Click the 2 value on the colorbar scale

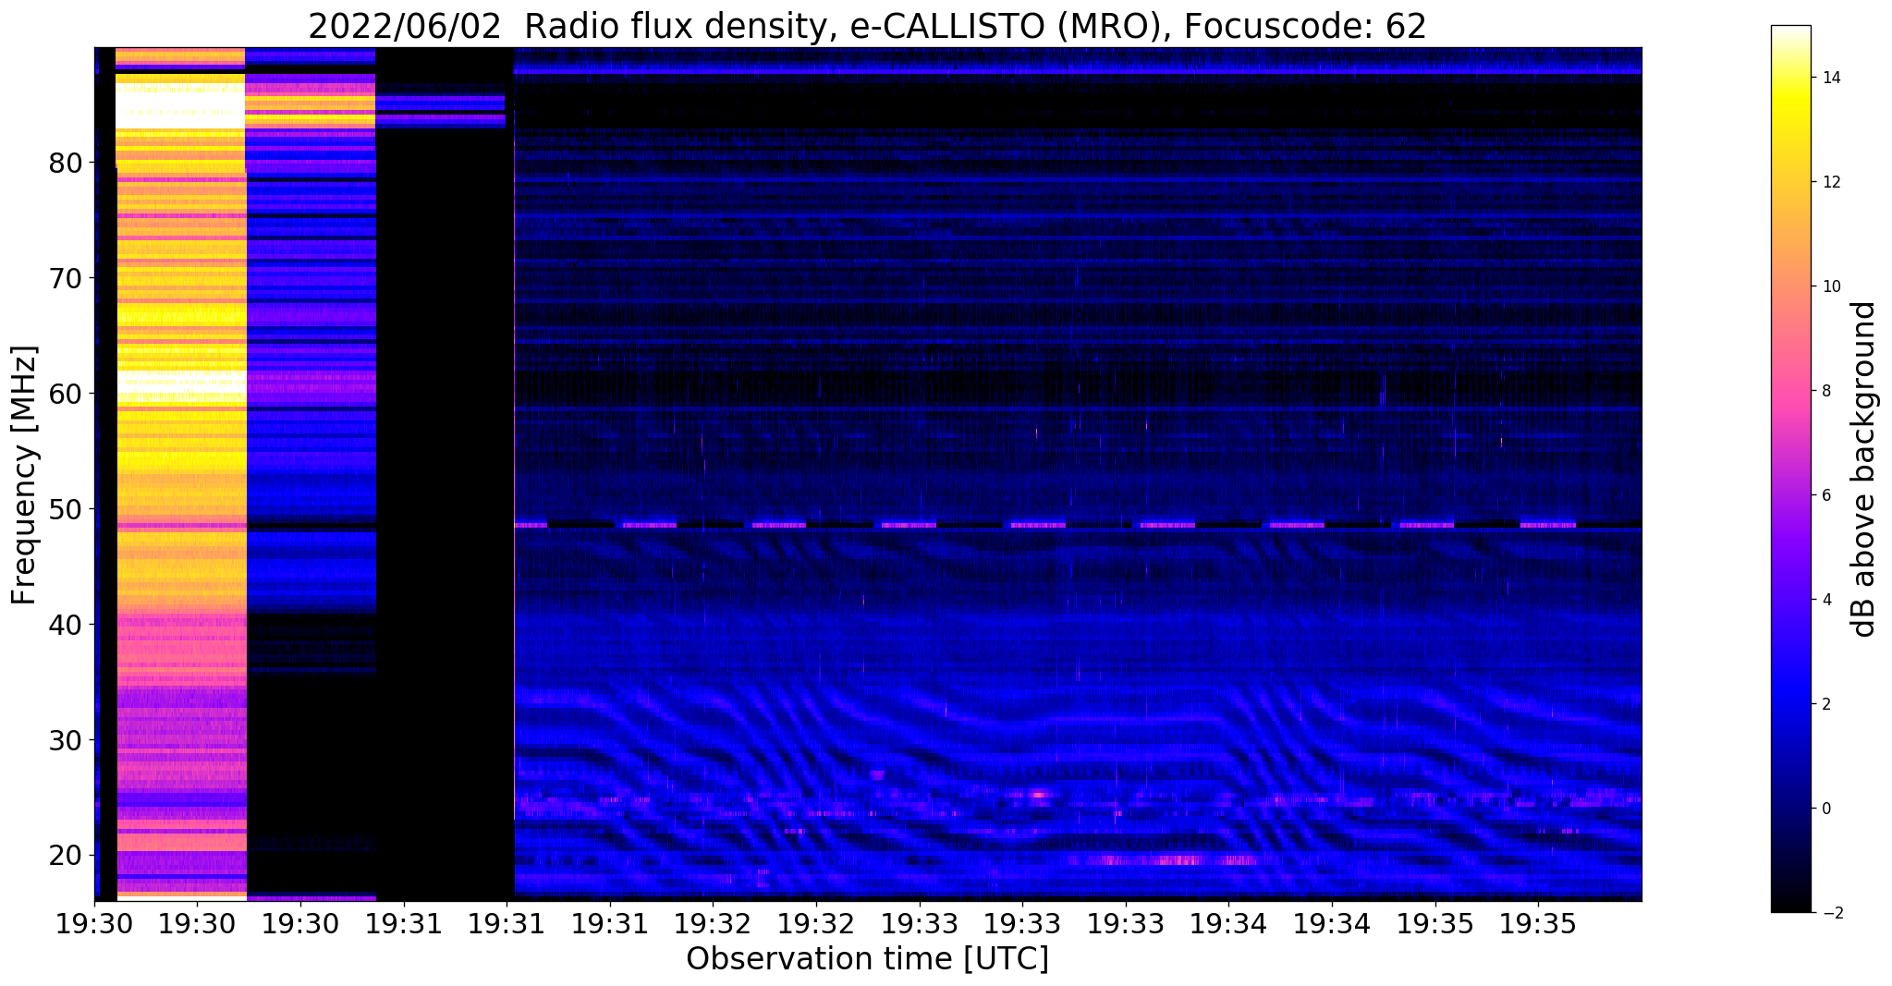tap(1825, 704)
